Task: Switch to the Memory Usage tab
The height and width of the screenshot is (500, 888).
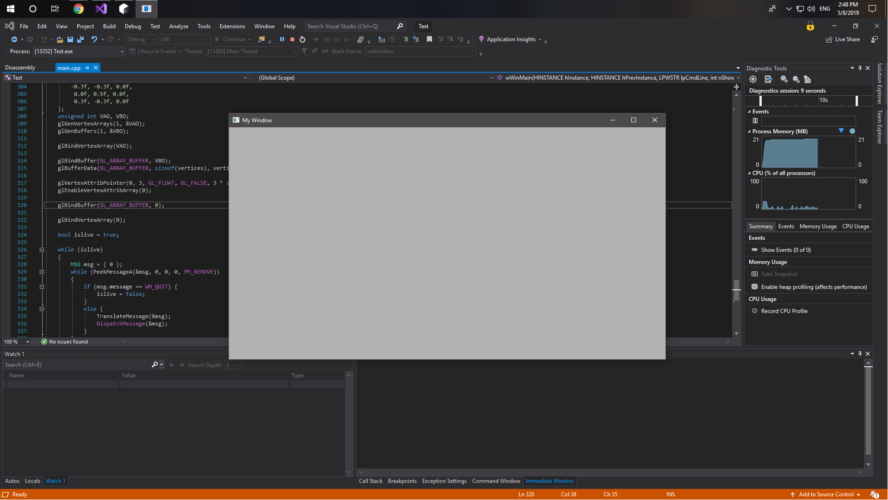Action: (818, 226)
